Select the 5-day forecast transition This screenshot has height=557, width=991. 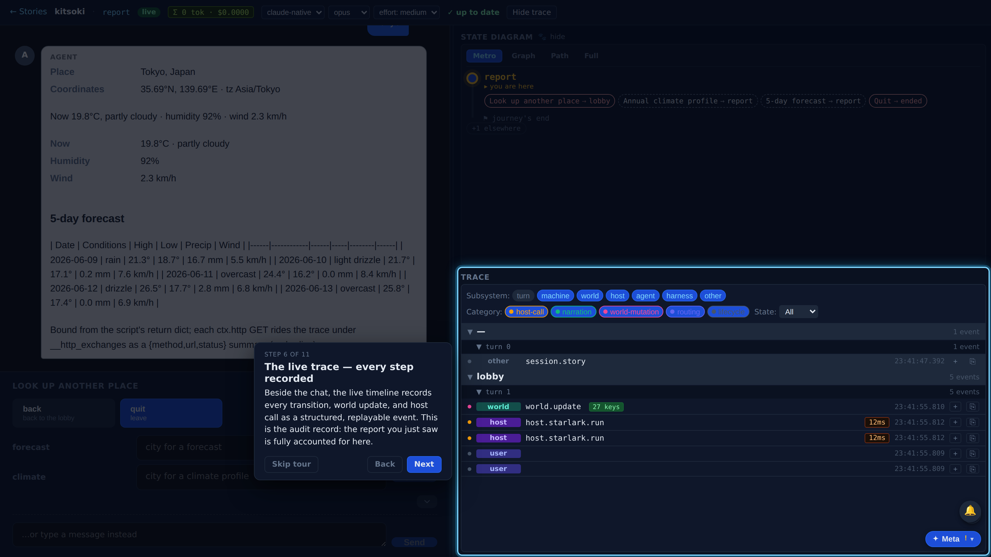tap(813, 101)
